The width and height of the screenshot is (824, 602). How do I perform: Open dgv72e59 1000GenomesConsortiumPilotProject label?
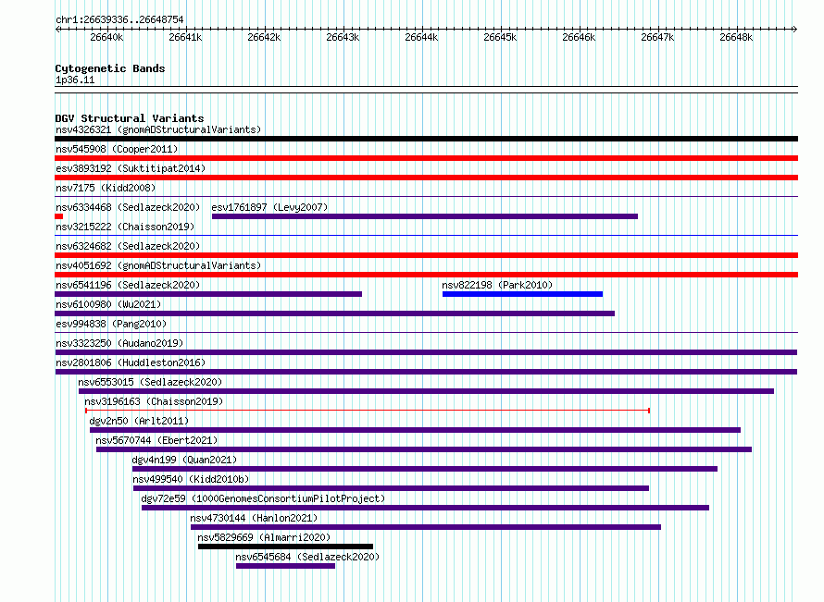click(263, 498)
